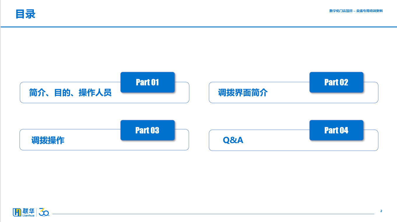The width and height of the screenshot is (397, 222).
Task: Select the 简介、目的、操作人员 text
Action: tap(70, 93)
